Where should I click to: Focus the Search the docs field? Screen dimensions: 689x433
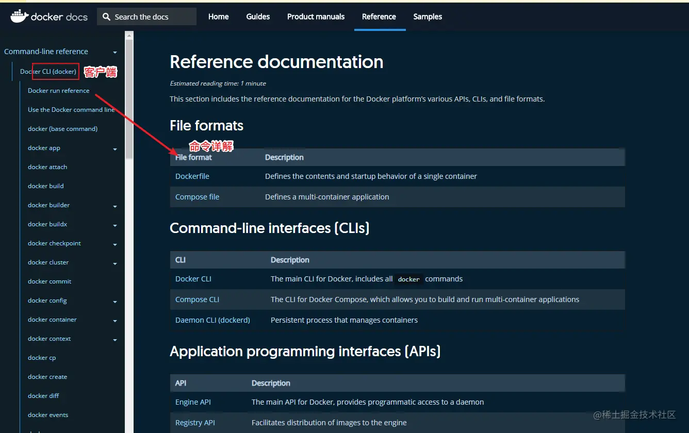pos(146,16)
